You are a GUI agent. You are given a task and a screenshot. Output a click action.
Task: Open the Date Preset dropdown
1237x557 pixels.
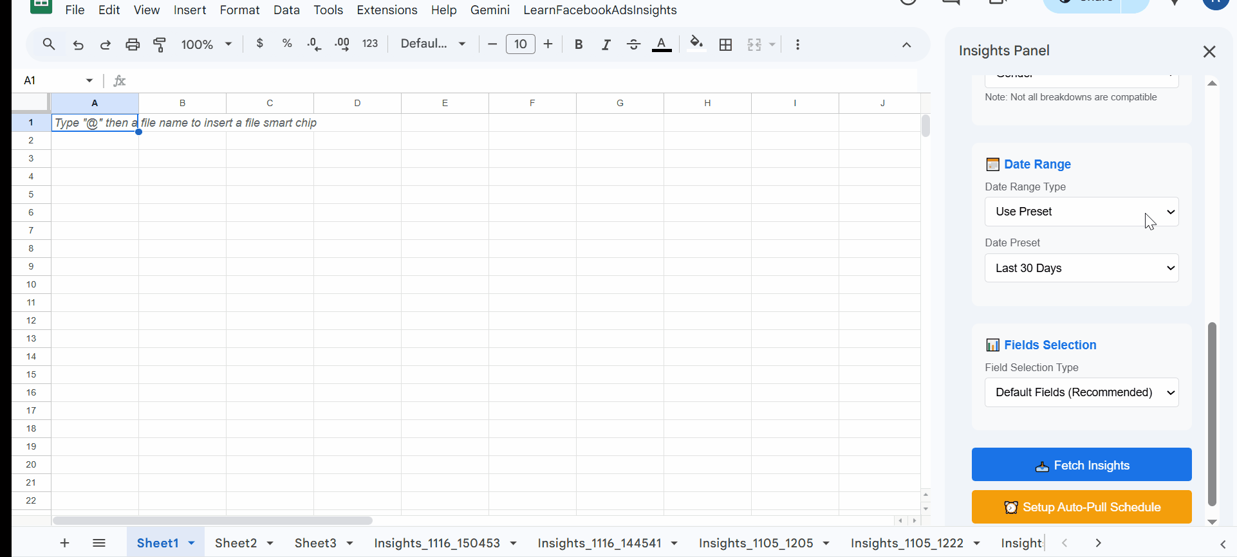coord(1081,268)
